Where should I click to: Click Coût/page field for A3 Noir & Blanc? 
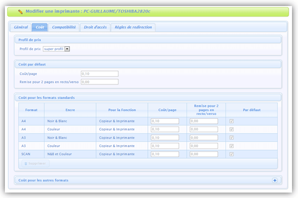pyautogui.click(x=165, y=137)
